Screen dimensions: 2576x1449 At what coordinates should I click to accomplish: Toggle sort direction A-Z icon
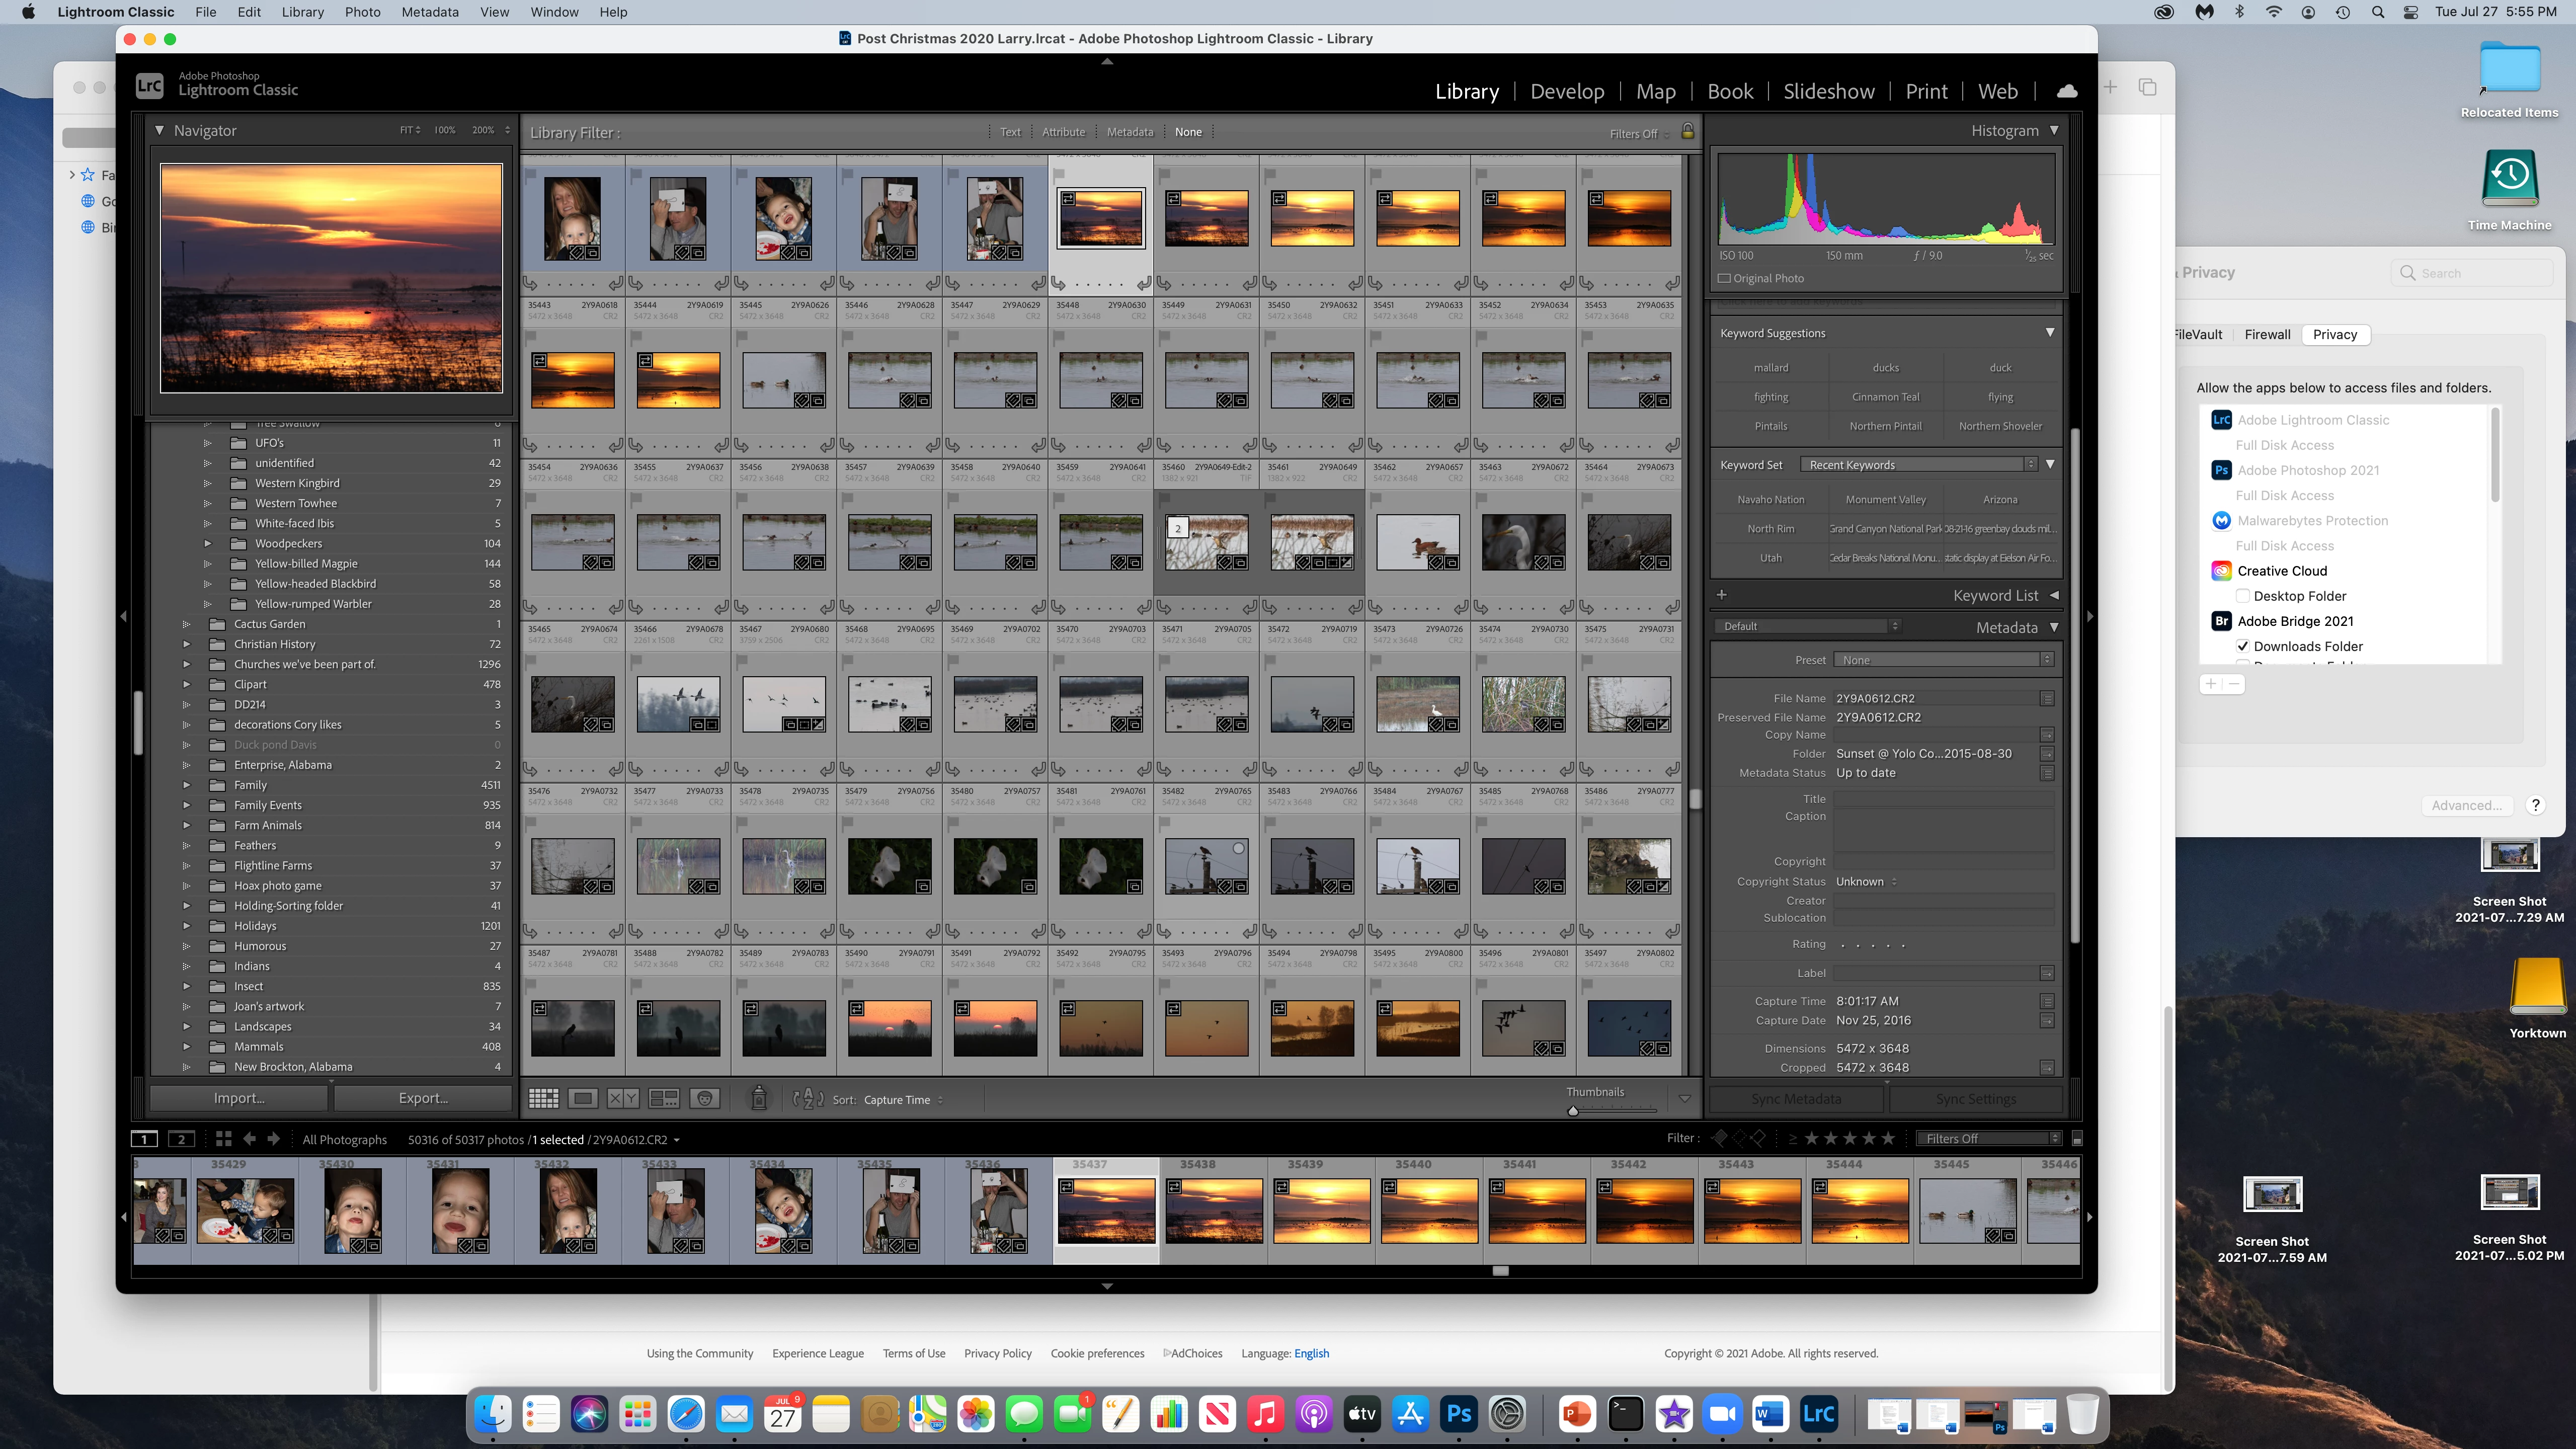pos(808,1099)
